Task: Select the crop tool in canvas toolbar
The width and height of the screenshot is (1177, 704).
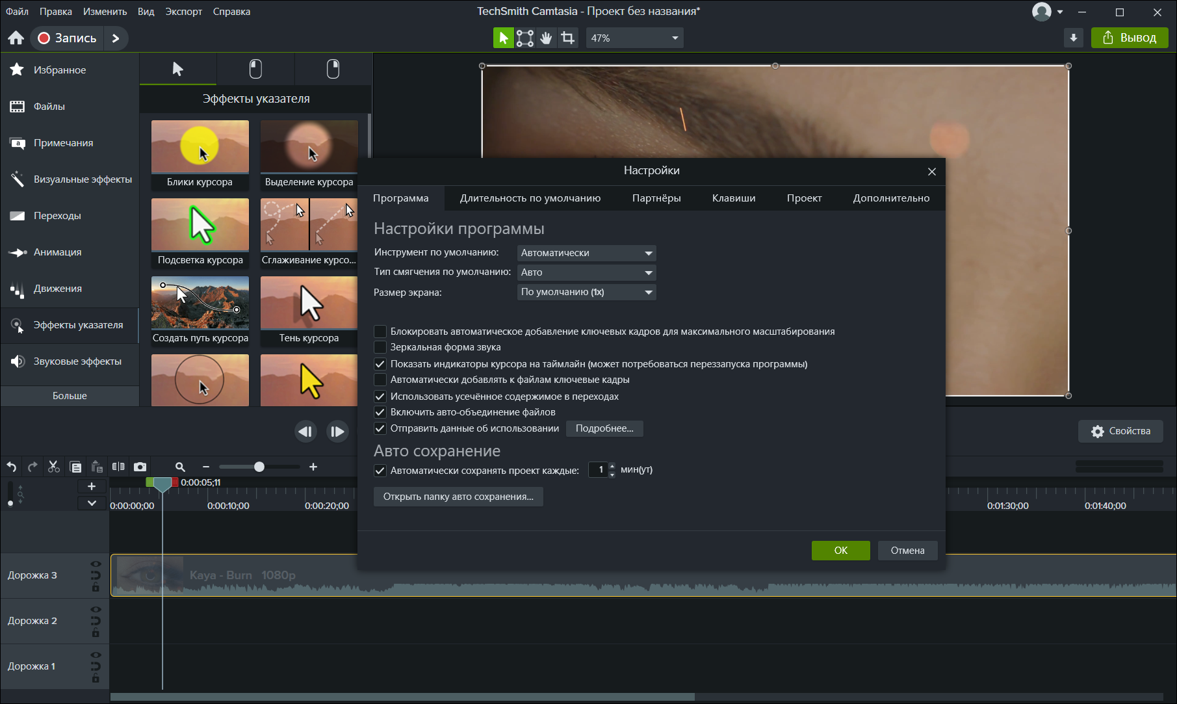Action: 568,38
